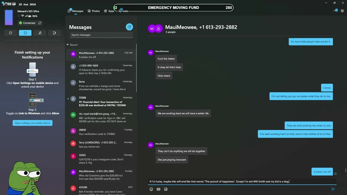Send the typed message with the arrow icon

tap(333, 189)
